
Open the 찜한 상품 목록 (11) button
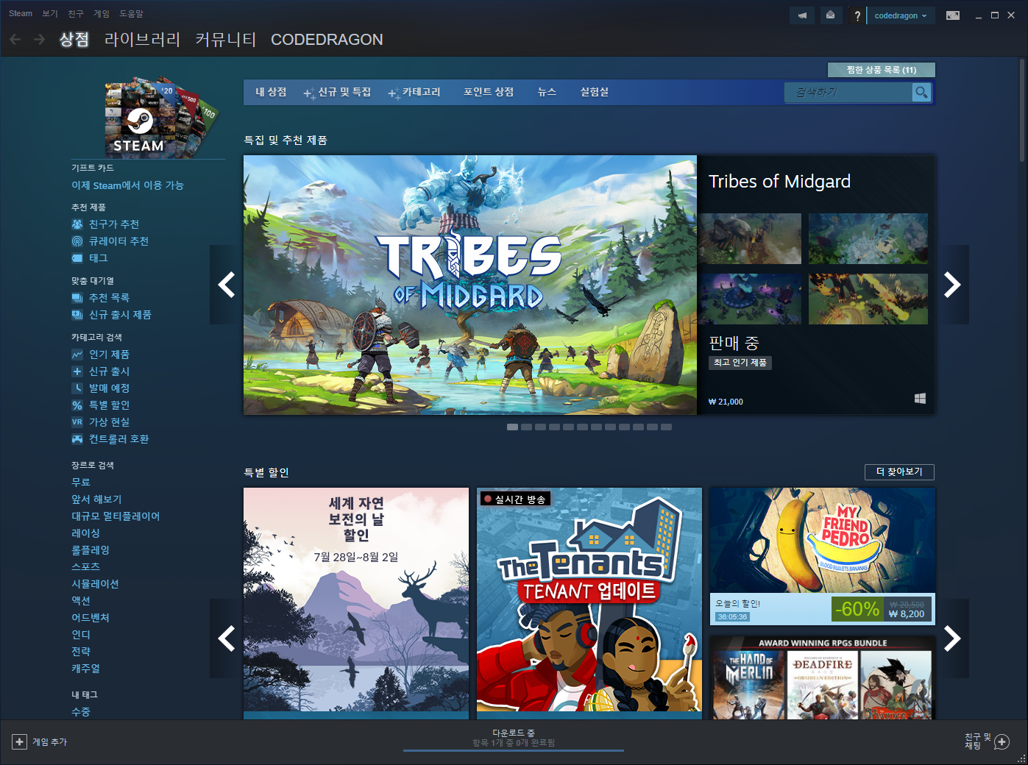tap(882, 70)
